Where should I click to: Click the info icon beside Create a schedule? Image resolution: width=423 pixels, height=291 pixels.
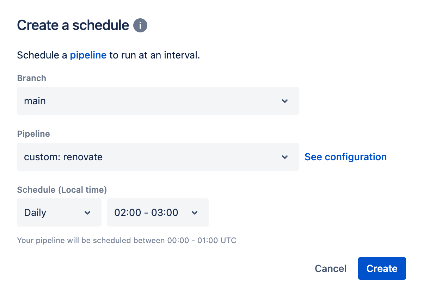click(140, 26)
